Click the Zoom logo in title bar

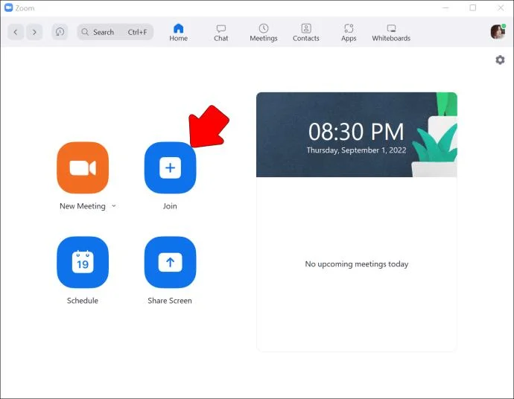[x=8, y=7]
